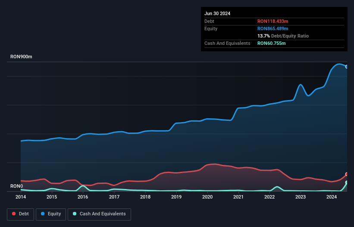Click the red Debt endpoint marker
Viewport: 354px width, 227px height.
[x=347, y=174]
